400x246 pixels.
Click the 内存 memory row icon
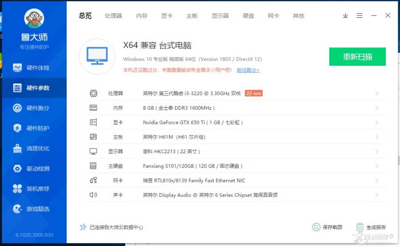93,108
